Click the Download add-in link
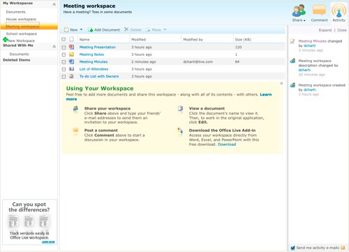 pyautogui.click(x=227, y=144)
